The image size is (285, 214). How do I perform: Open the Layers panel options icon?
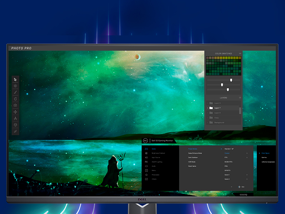pyautogui.click(x=240, y=97)
